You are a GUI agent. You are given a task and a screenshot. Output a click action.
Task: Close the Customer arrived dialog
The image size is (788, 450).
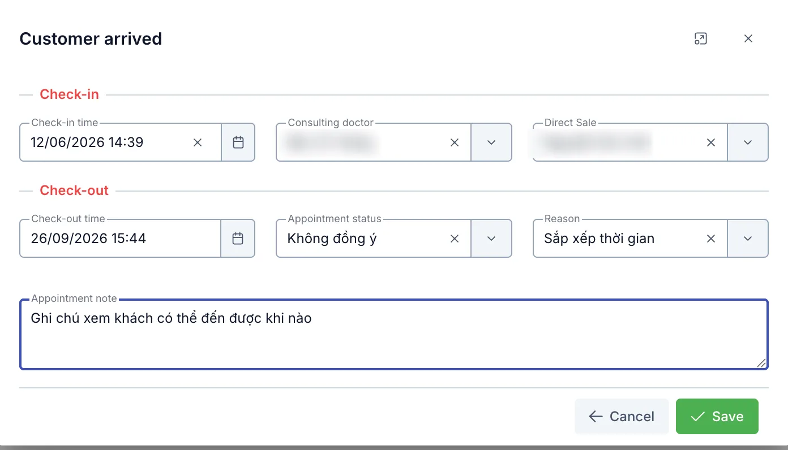click(x=748, y=38)
